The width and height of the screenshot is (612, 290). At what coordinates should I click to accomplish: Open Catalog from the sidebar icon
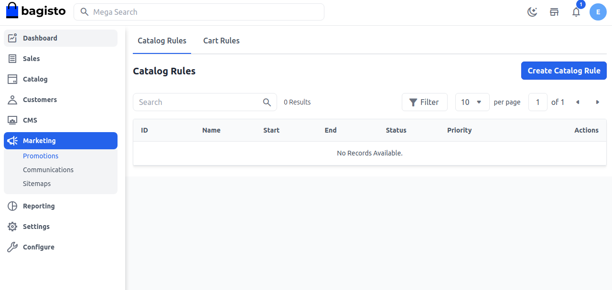click(x=12, y=79)
